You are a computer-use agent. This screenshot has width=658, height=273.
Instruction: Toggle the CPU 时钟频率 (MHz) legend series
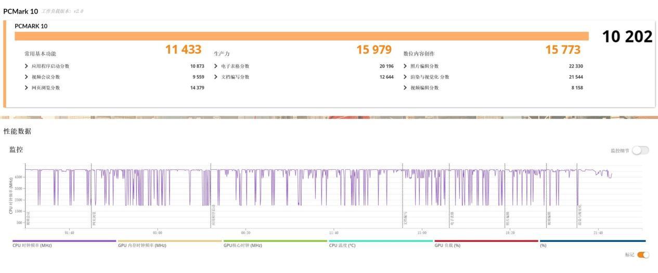coord(64,241)
